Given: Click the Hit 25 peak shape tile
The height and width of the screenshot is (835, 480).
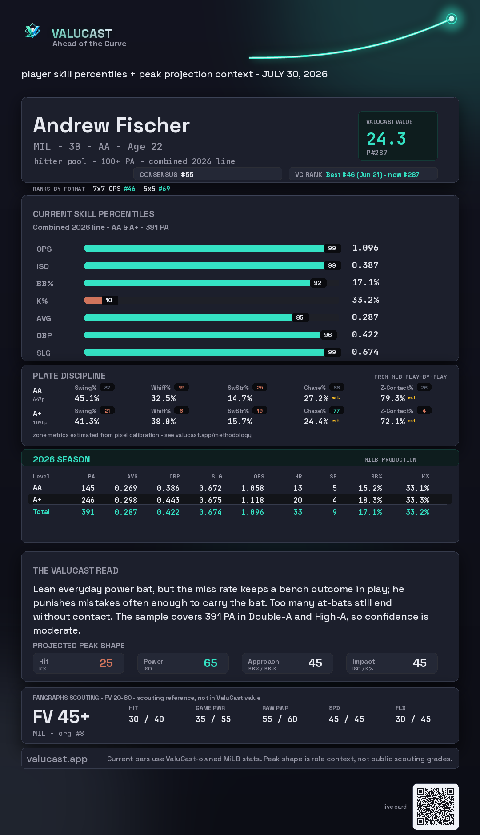Looking at the screenshot, I should pyautogui.click(x=79, y=663).
